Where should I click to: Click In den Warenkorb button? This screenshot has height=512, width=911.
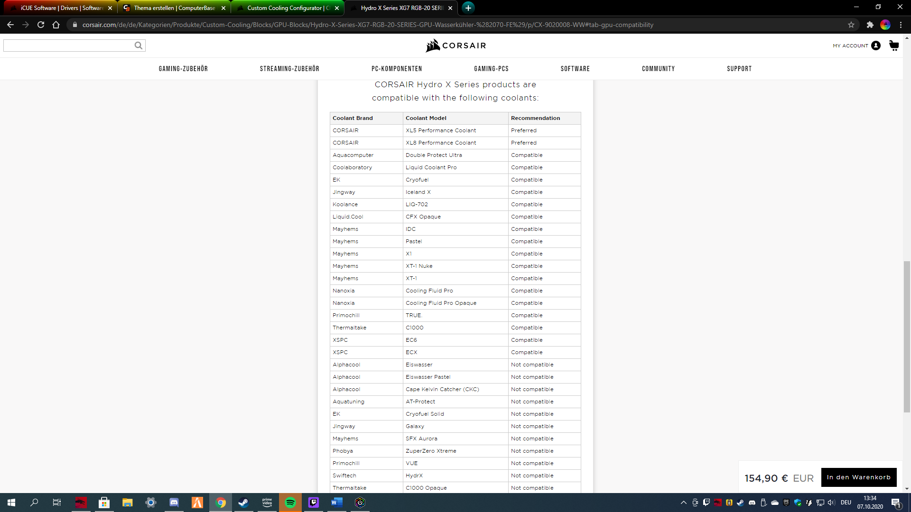pos(858,477)
